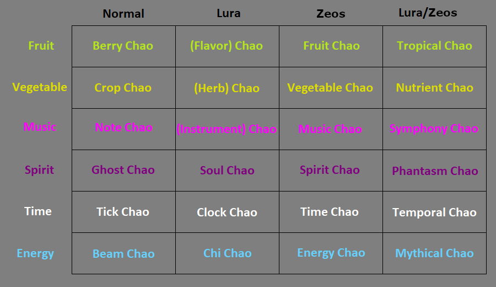
Task: Click the (Instrument) Chao cell
Action: click(227, 129)
